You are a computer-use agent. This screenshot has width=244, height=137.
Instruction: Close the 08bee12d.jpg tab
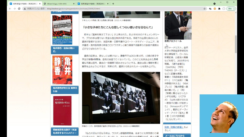(74, 4)
